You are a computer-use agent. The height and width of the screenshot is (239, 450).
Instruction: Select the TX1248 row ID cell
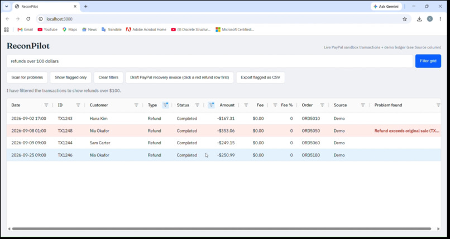pos(65,131)
